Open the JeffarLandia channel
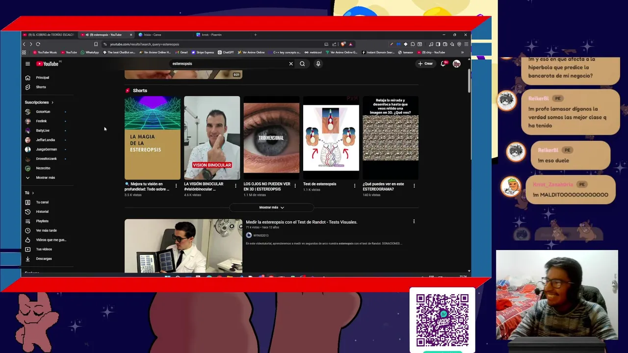Image resolution: width=628 pixels, height=353 pixels. click(48, 140)
